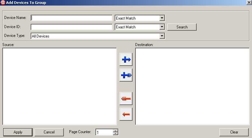Open the Device Type dropdown
This screenshot has width=252, height=138.
pos(162,36)
